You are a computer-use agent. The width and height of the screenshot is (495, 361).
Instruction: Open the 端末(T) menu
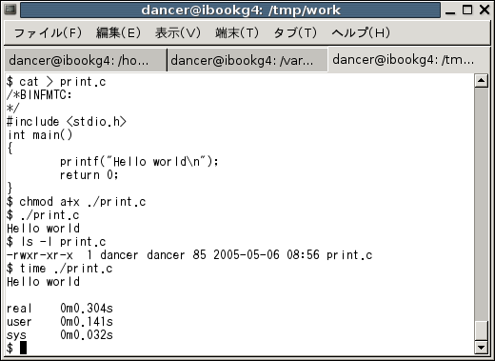(237, 32)
